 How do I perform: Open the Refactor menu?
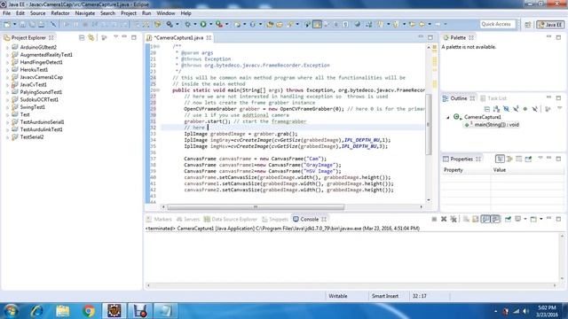point(60,13)
